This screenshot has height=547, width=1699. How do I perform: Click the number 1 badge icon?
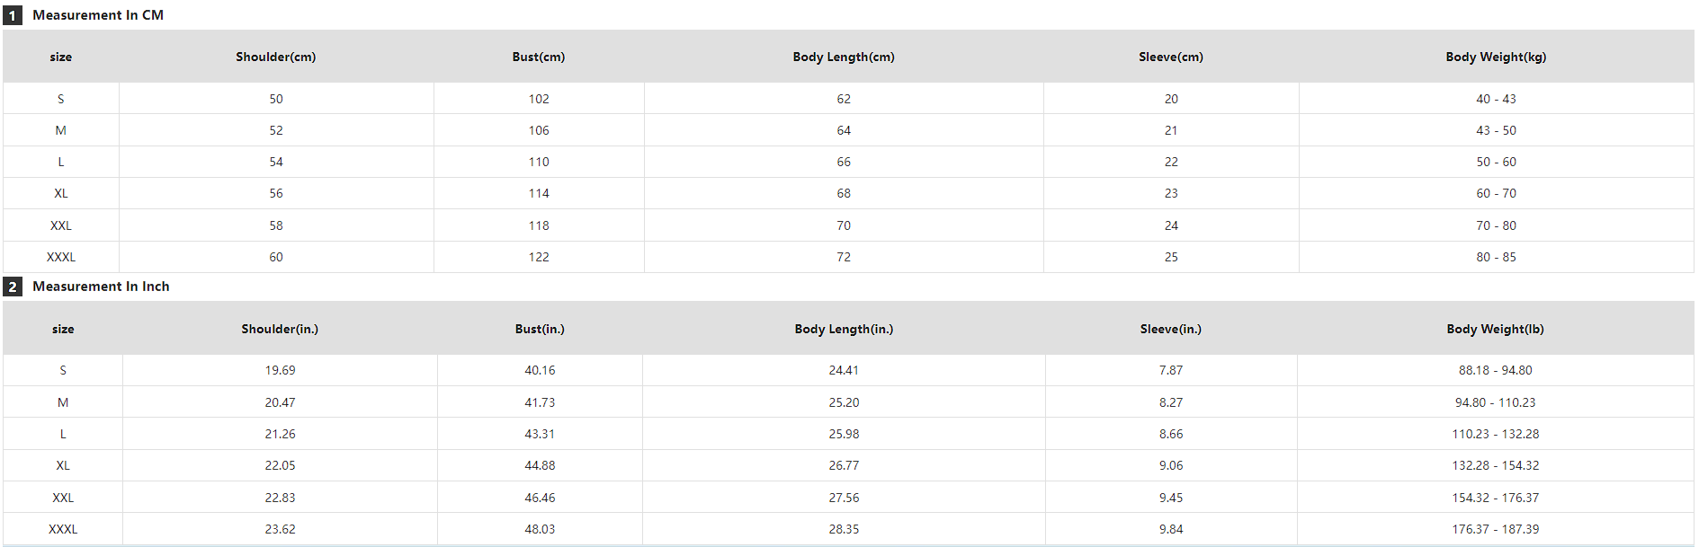[13, 15]
